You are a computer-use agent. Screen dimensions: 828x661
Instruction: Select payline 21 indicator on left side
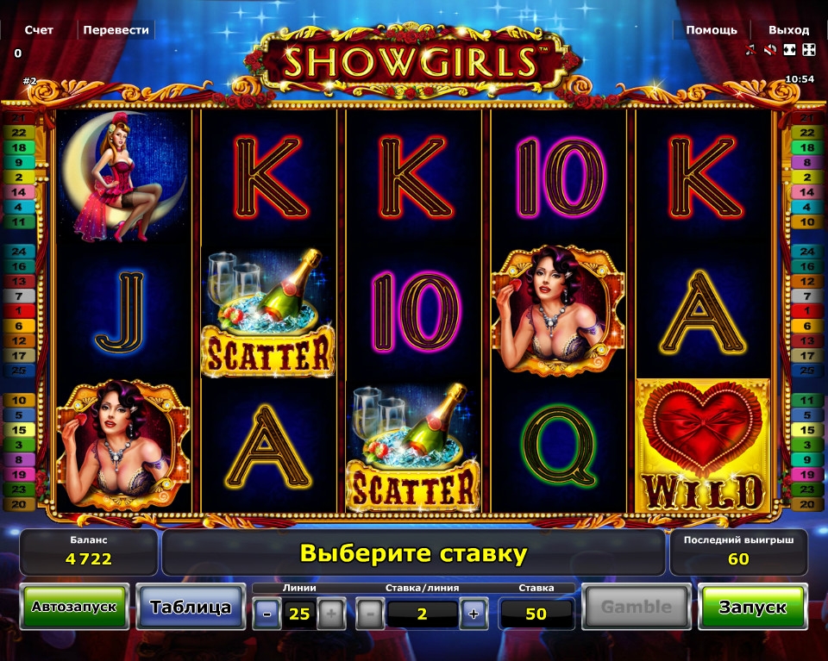tap(19, 118)
